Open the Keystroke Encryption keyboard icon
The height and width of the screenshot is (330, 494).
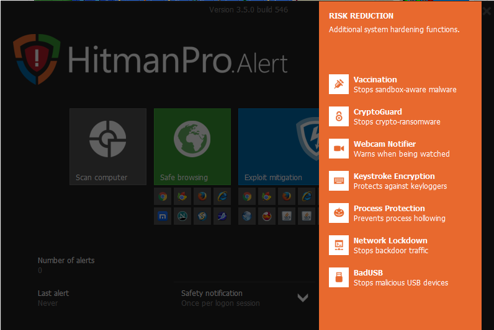coord(339,181)
